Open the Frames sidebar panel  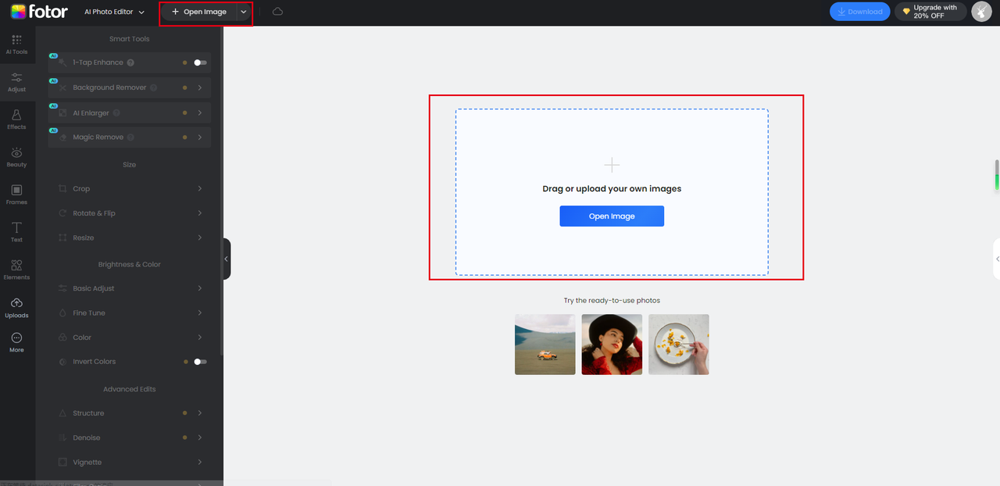pyautogui.click(x=16, y=195)
